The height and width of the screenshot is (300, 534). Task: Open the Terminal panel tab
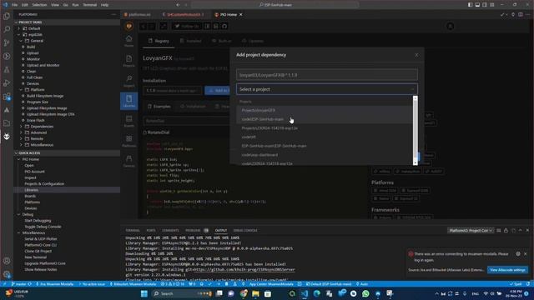[x=133, y=231]
